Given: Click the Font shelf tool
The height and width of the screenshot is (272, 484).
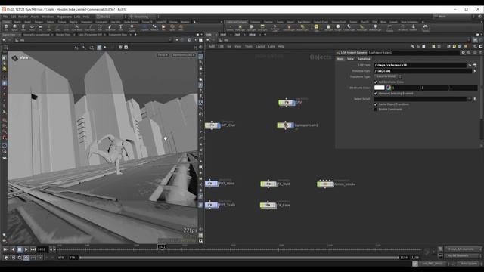Looking at the screenshot, I should tap(121, 28).
